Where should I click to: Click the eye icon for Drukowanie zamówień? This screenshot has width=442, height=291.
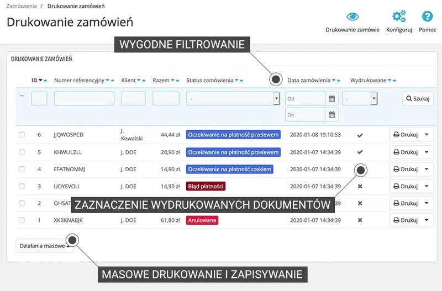[x=352, y=17]
